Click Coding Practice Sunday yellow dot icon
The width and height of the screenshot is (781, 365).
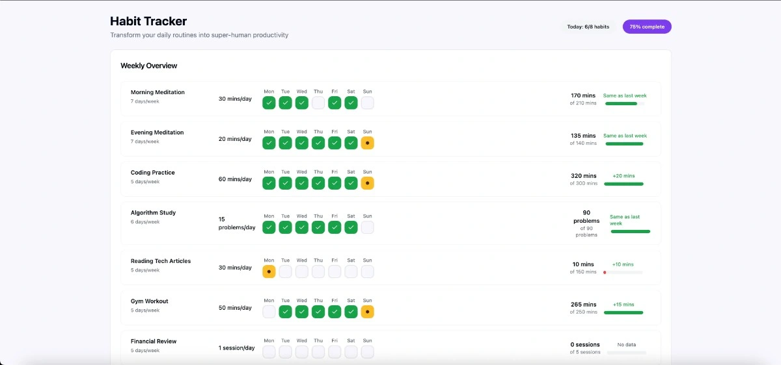pyautogui.click(x=367, y=183)
